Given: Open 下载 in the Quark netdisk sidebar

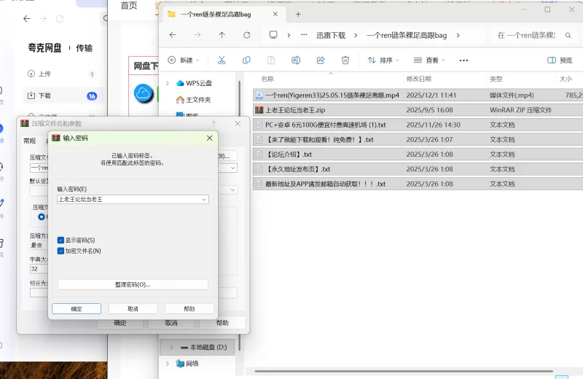Looking at the screenshot, I should (x=44, y=95).
